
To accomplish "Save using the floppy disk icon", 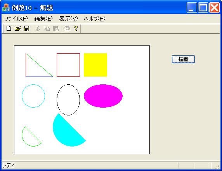I will [x=26, y=28].
